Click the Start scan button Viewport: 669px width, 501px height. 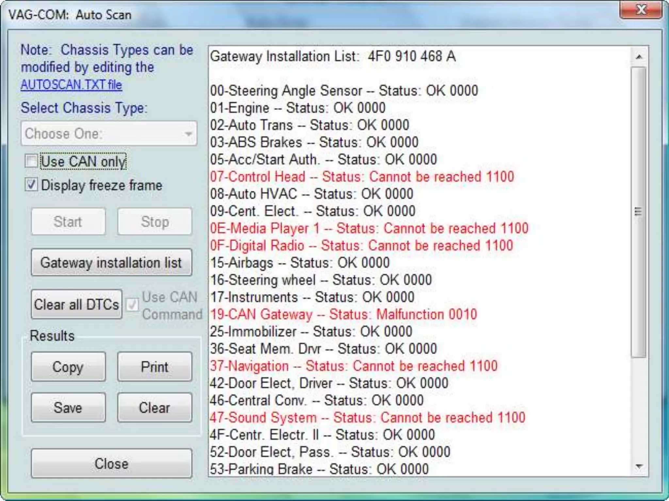pos(68,222)
